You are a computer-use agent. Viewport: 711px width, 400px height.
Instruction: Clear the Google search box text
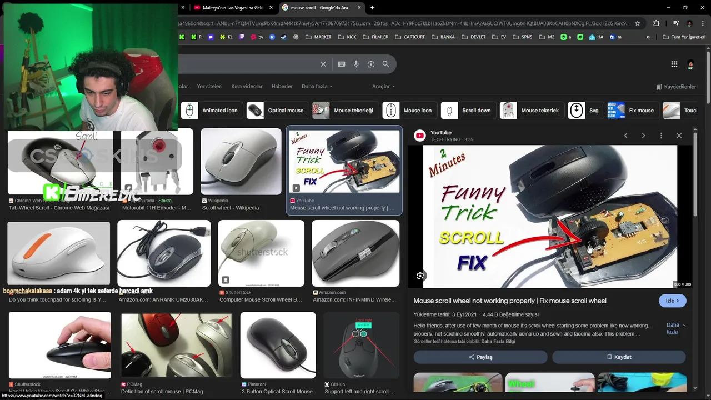pos(323,64)
